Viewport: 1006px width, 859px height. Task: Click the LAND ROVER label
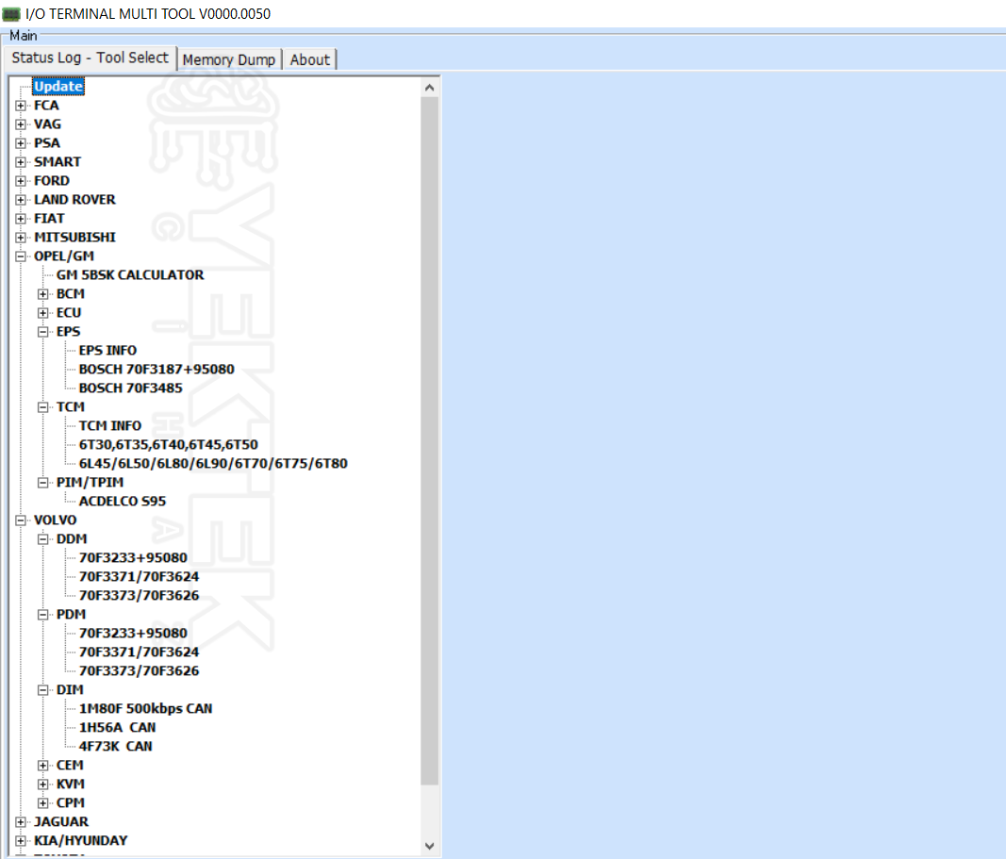75,200
